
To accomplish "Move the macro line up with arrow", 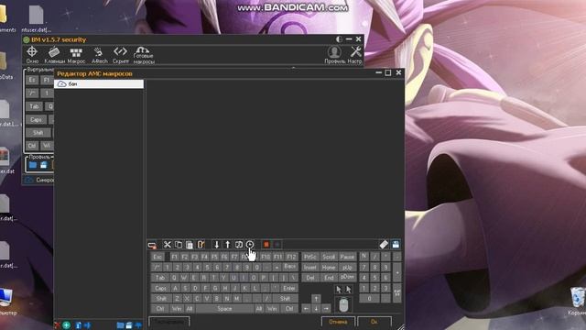I will pos(228,245).
